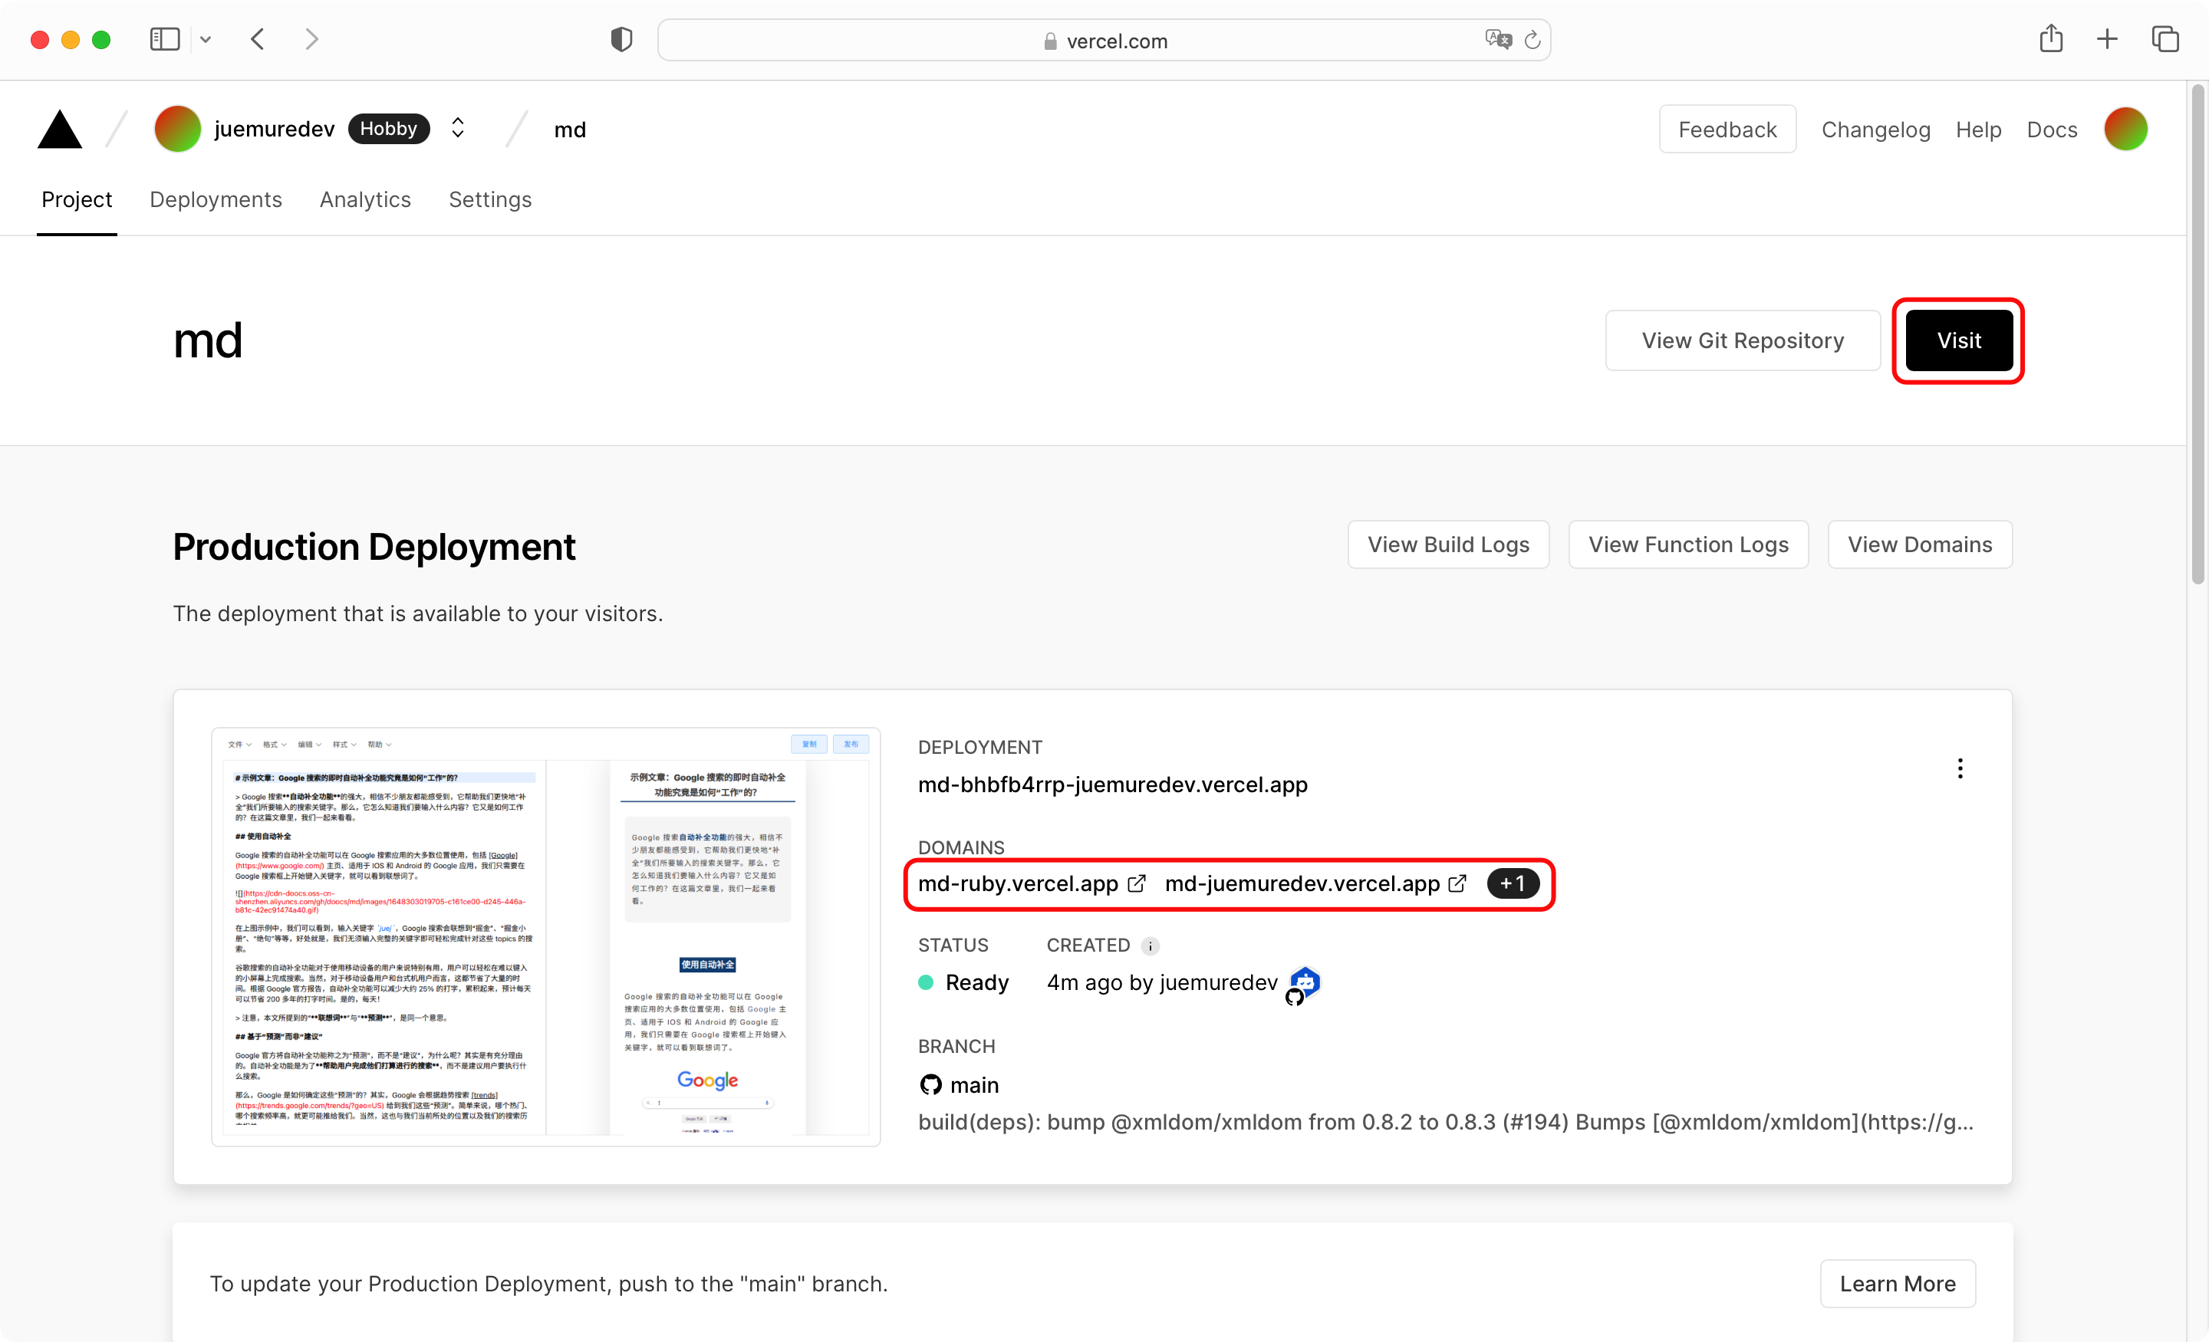2209x1342 pixels.
Task: Click the Hobby plan badge label
Action: 388,130
